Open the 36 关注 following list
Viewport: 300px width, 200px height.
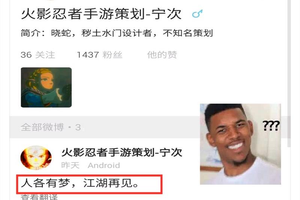click(x=38, y=55)
